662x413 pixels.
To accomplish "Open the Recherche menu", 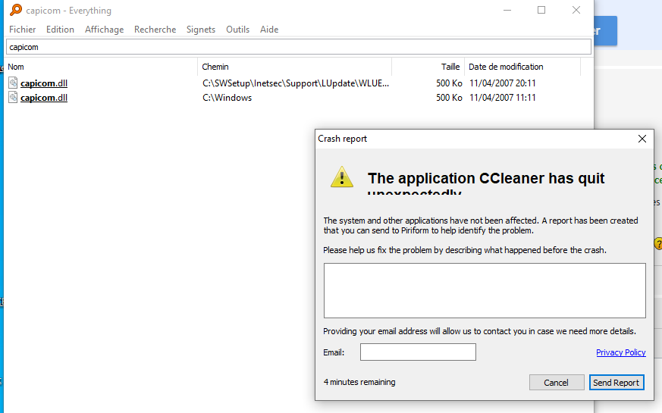I will point(155,30).
